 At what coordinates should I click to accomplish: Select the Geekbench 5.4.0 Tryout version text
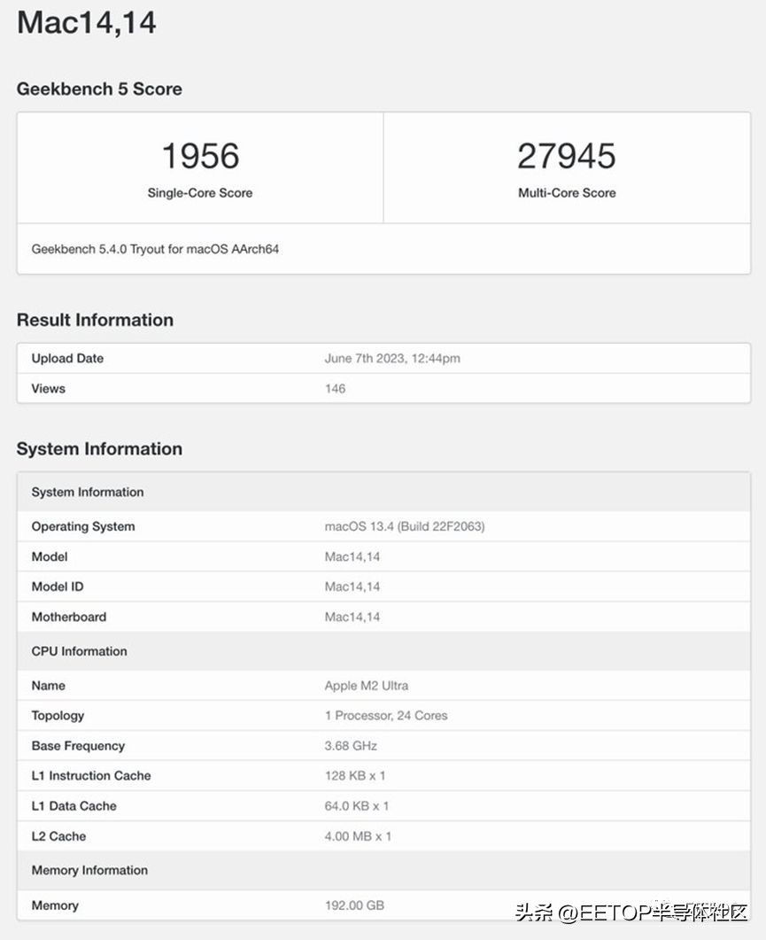pyautogui.click(x=155, y=249)
